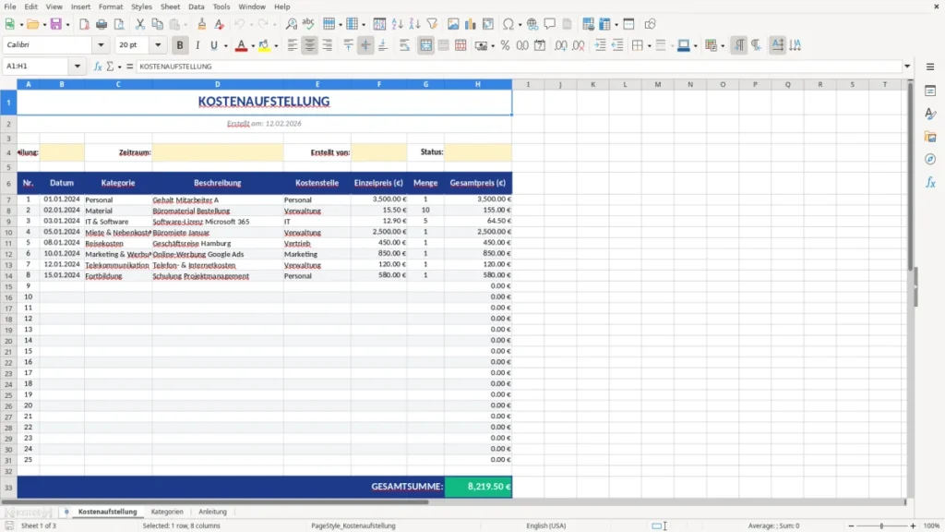The width and height of the screenshot is (945, 532).
Task: Select column header I
Action: [528, 84]
